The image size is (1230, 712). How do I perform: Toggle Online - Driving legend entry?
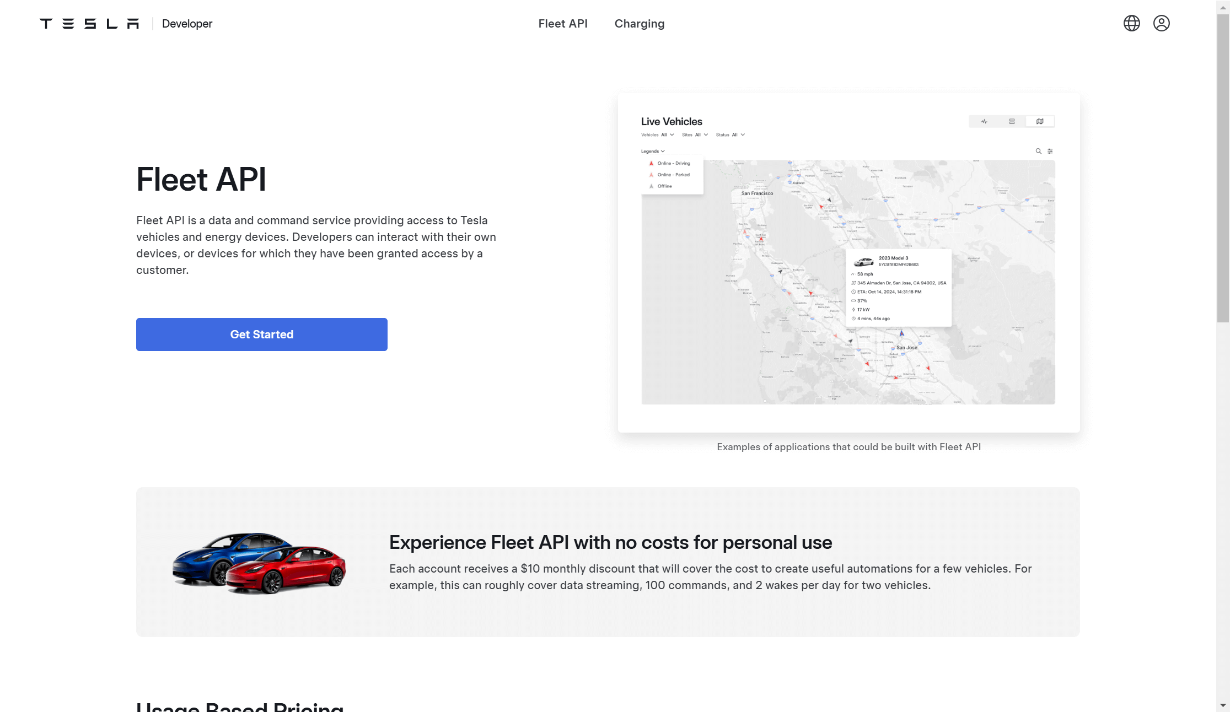pos(673,163)
